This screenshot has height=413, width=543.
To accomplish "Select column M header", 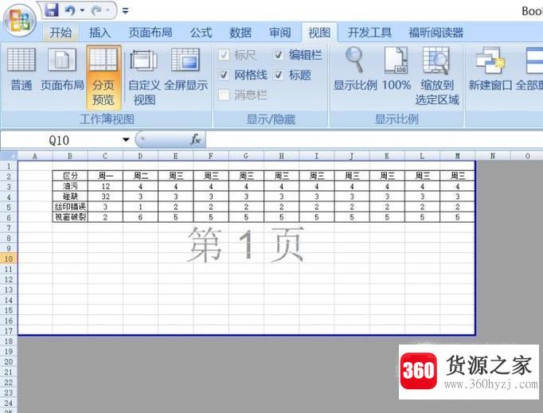I will coord(458,156).
